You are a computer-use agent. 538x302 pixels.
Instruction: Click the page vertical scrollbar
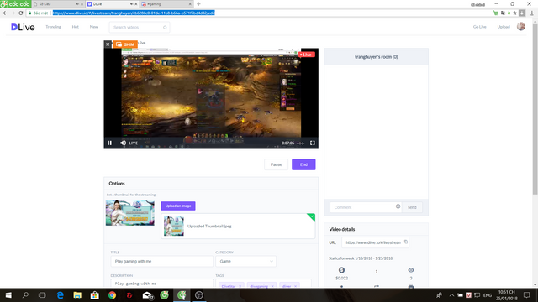point(535,109)
